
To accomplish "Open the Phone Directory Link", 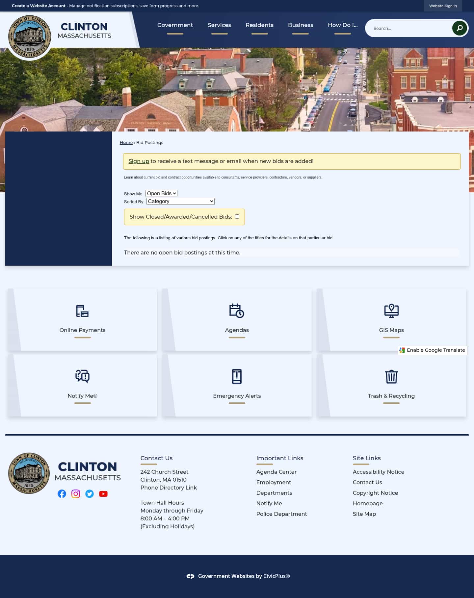I will pos(169,488).
